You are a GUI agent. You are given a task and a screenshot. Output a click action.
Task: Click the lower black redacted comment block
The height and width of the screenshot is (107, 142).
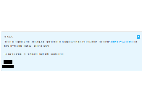pyautogui.click(x=8, y=66)
